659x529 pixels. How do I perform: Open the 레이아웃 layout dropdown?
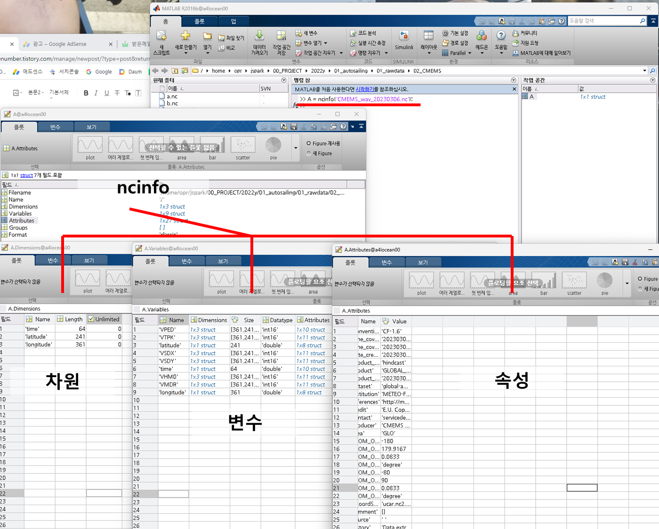point(429,53)
